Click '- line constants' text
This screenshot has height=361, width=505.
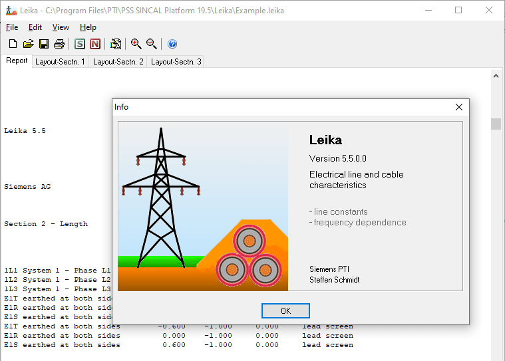[x=338, y=211]
